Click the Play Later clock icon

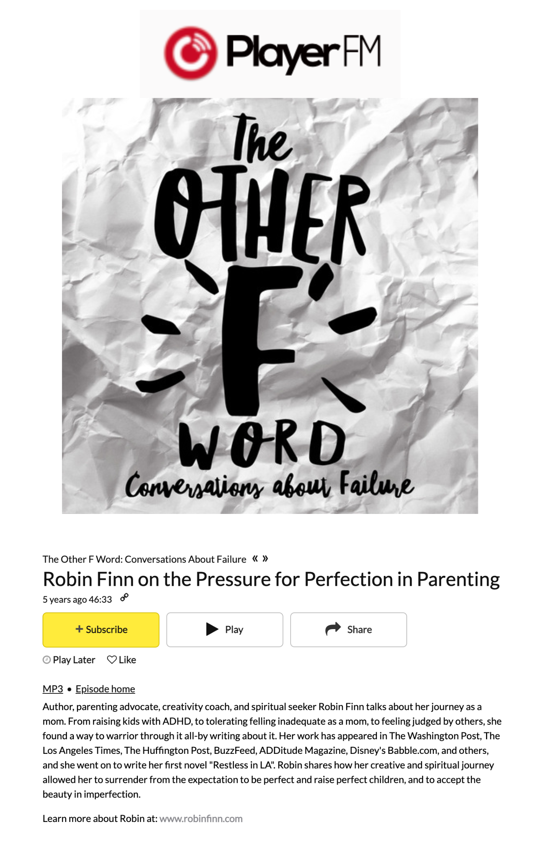[x=47, y=660]
